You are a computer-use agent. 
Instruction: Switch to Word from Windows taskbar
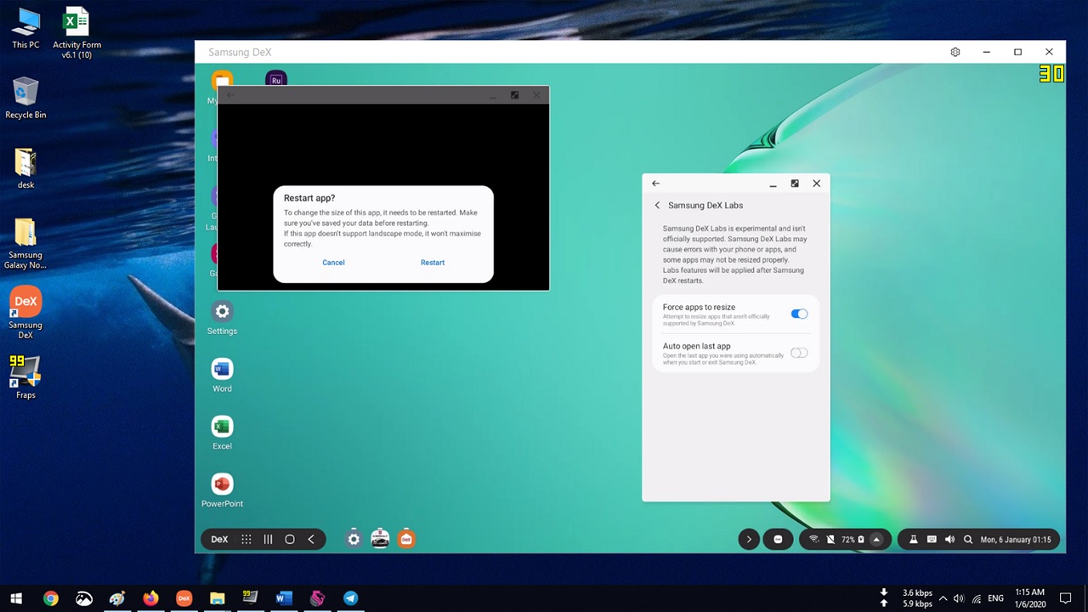284,598
